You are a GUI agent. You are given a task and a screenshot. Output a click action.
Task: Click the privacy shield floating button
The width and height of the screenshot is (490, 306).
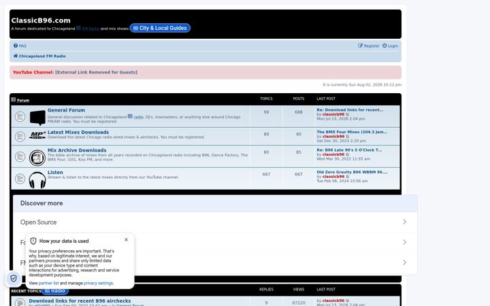click(14, 279)
